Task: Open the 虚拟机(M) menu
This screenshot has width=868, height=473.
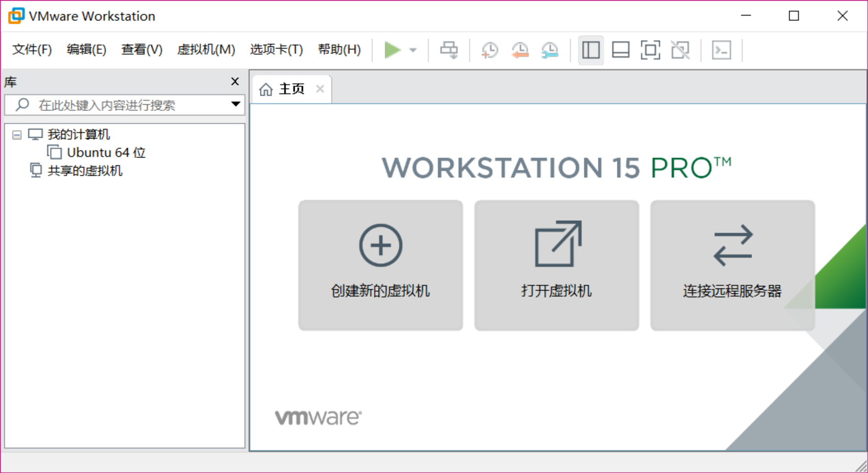Action: click(x=206, y=50)
